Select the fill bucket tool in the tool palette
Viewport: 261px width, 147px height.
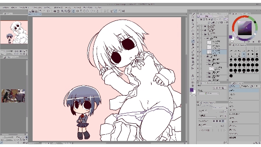point(193,58)
